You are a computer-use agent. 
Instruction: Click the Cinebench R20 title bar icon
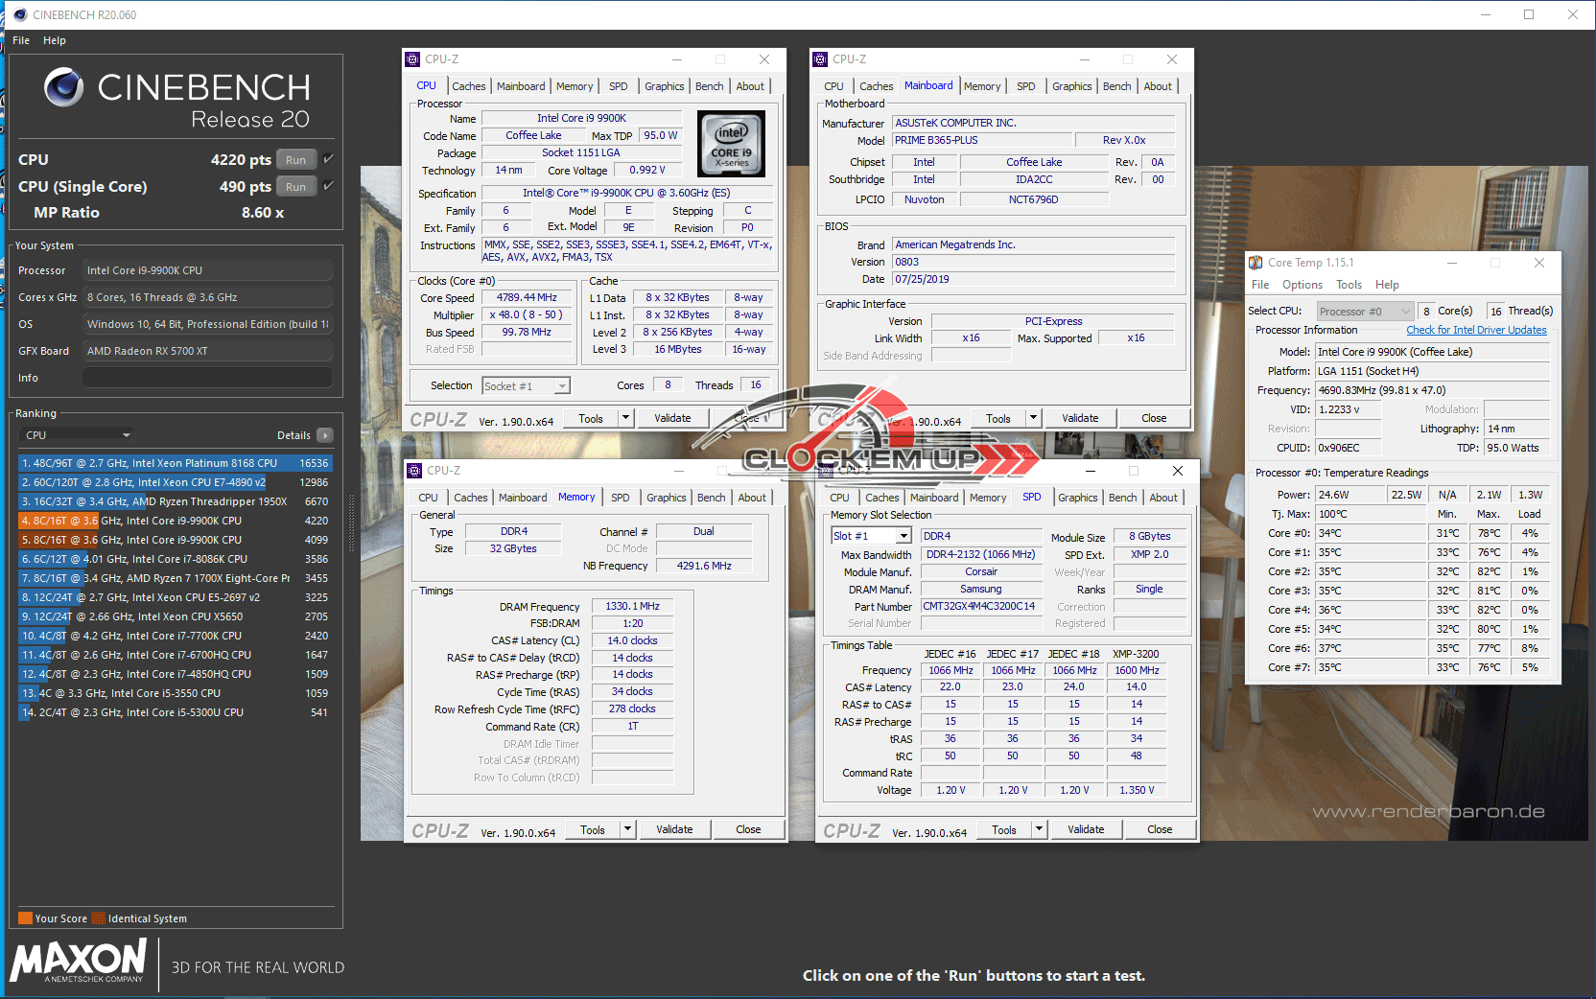[x=19, y=14]
